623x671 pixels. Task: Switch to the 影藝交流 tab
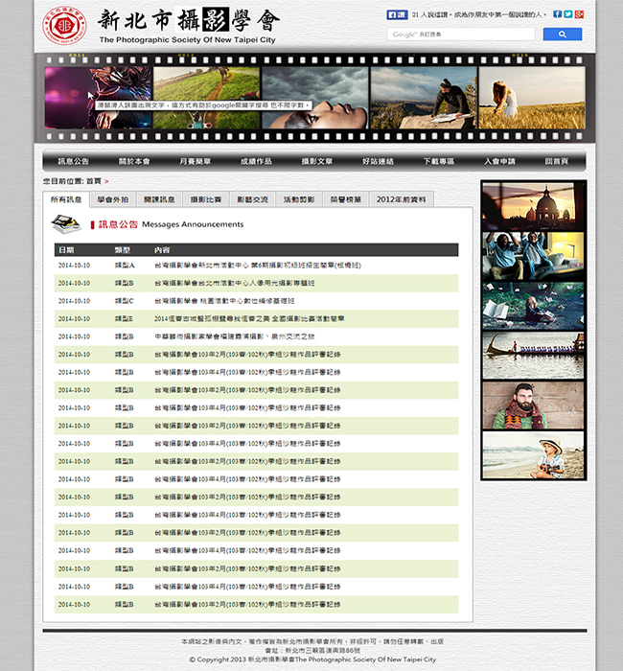point(252,199)
